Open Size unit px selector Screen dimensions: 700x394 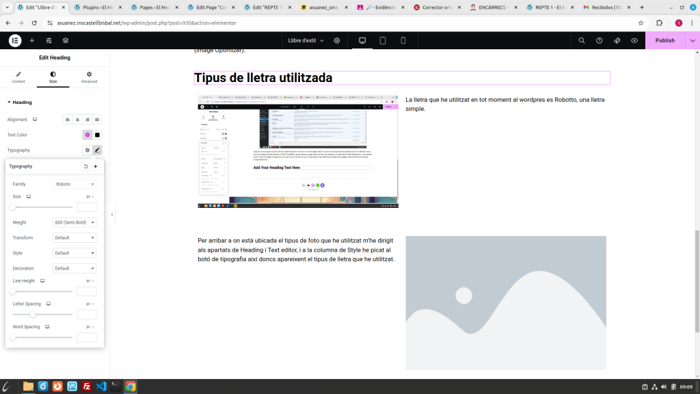coord(90,196)
